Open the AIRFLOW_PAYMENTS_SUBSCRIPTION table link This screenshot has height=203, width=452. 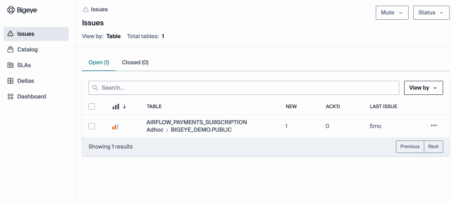pyautogui.click(x=197, y=122)
